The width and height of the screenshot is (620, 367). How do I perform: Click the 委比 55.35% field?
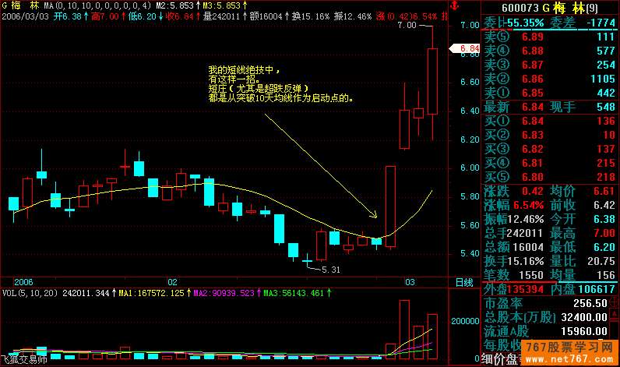tap(514, 23)
